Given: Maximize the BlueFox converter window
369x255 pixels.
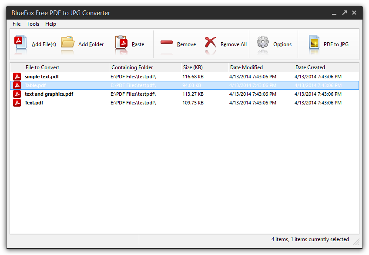Looking at the screenshot, I should click(345, 13).
